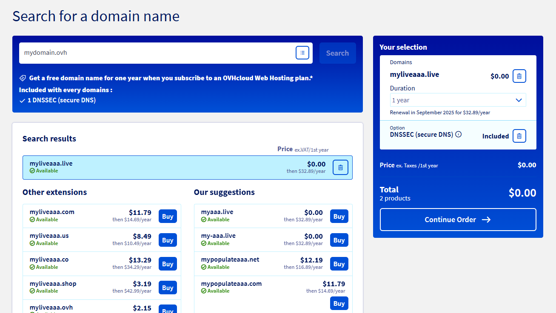Buy myliveaaa.com domain
The image size is (556, 313).
click(168, 216)
